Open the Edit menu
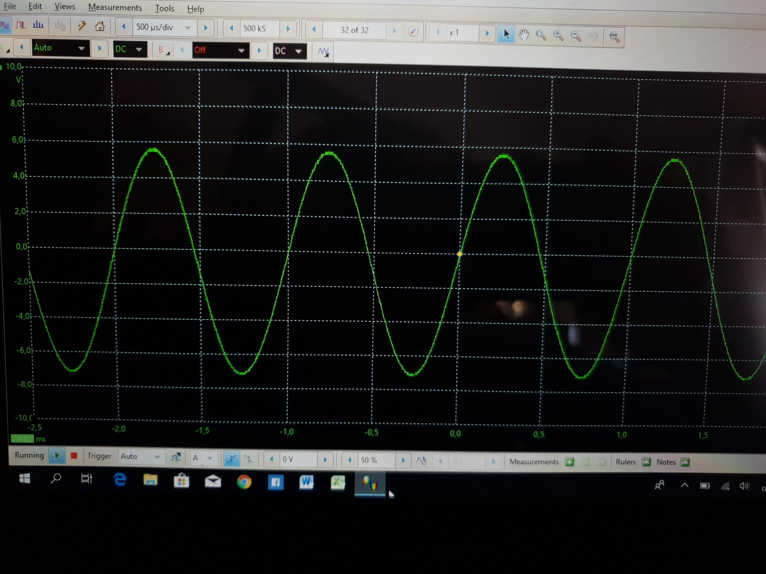This screenshot has width=766, height=574. pyautogui.click(x=35, y=7)
